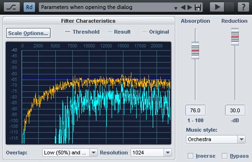252x162 pixels.
Task: Click the Reduction slider handle
Action: point(235,37)
